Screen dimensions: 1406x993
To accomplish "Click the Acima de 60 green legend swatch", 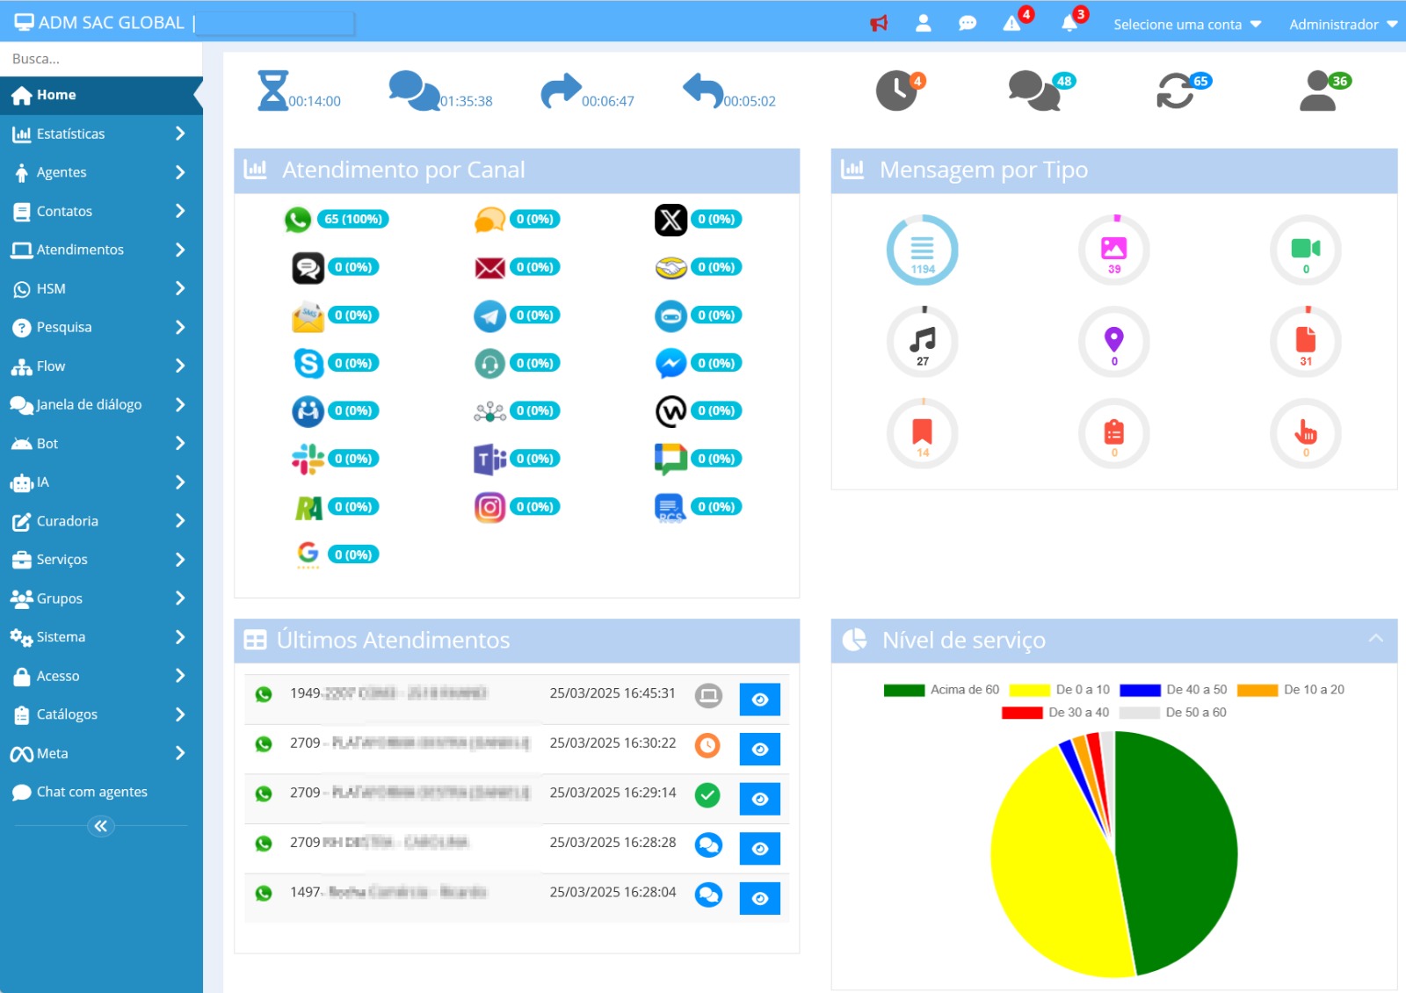I will coord(903,690).
